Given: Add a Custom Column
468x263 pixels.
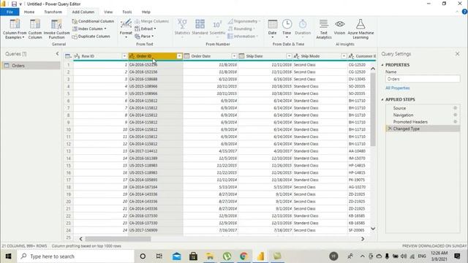Looking at the screenshot, I should [x=35, y=29].
